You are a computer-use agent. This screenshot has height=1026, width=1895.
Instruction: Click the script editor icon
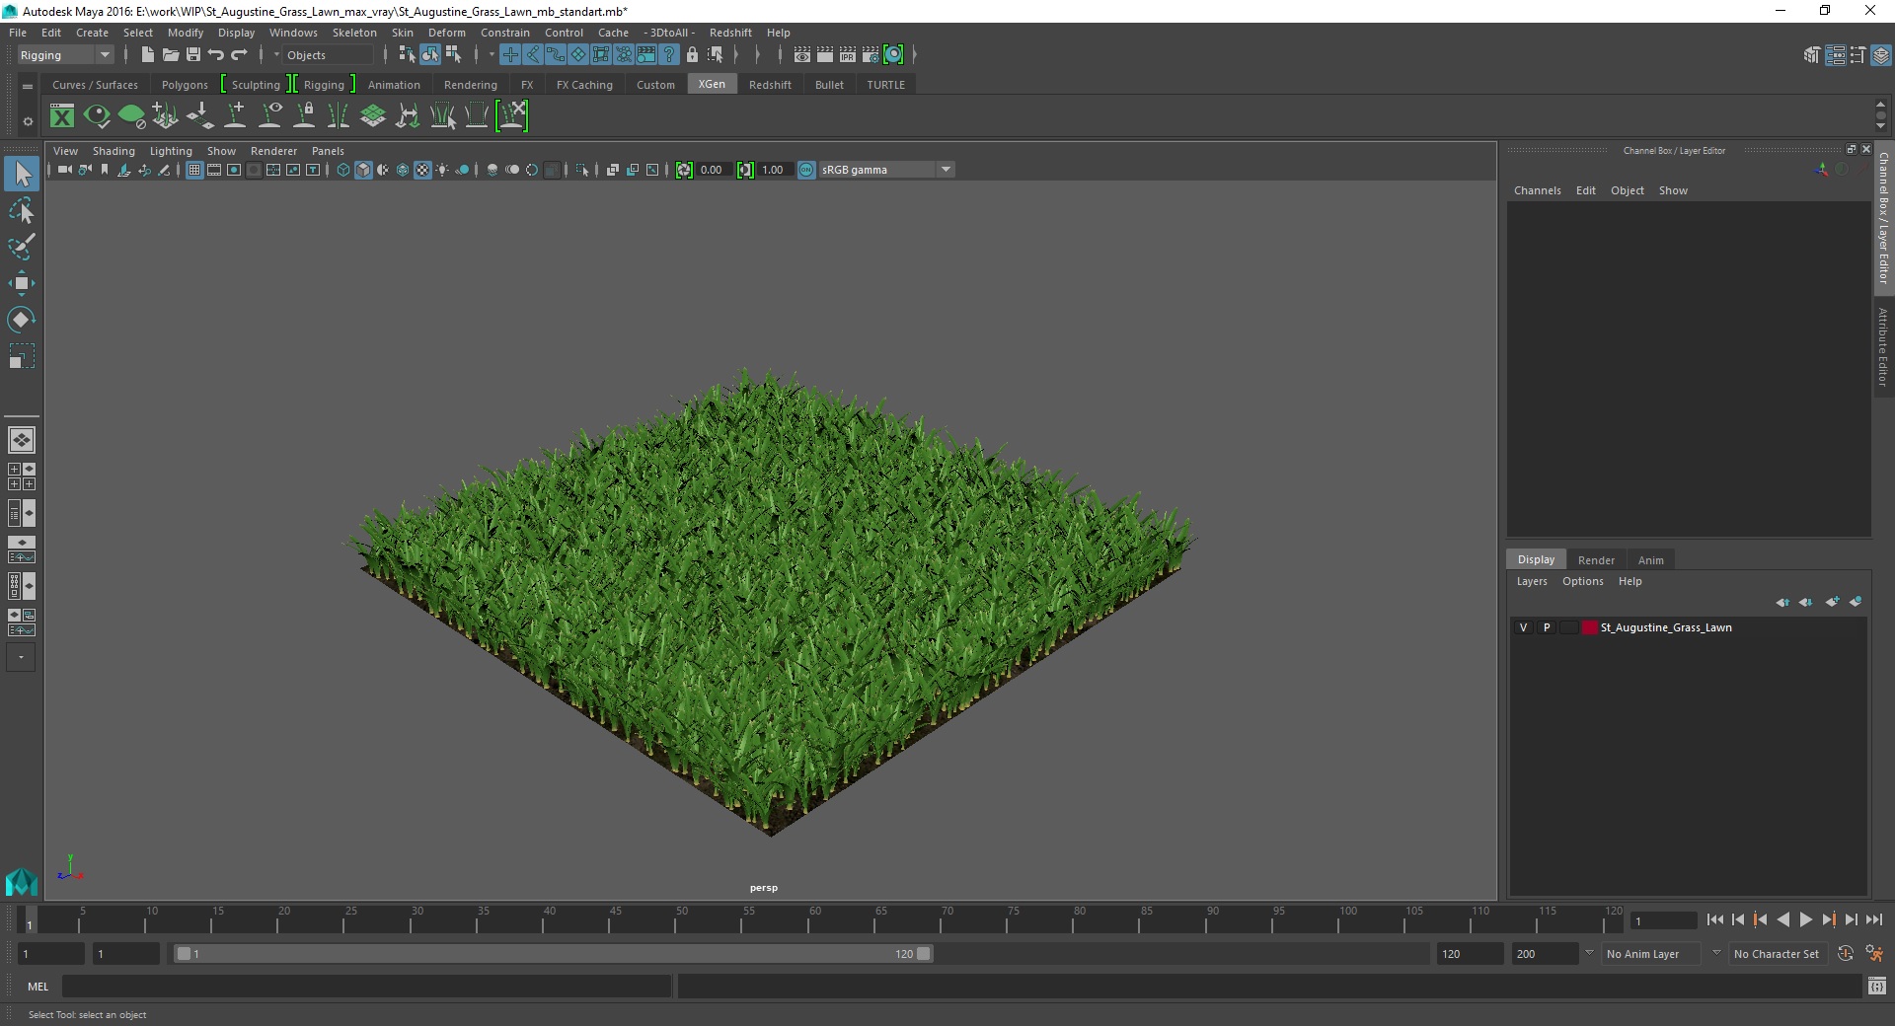click(x=1877, y=986)
